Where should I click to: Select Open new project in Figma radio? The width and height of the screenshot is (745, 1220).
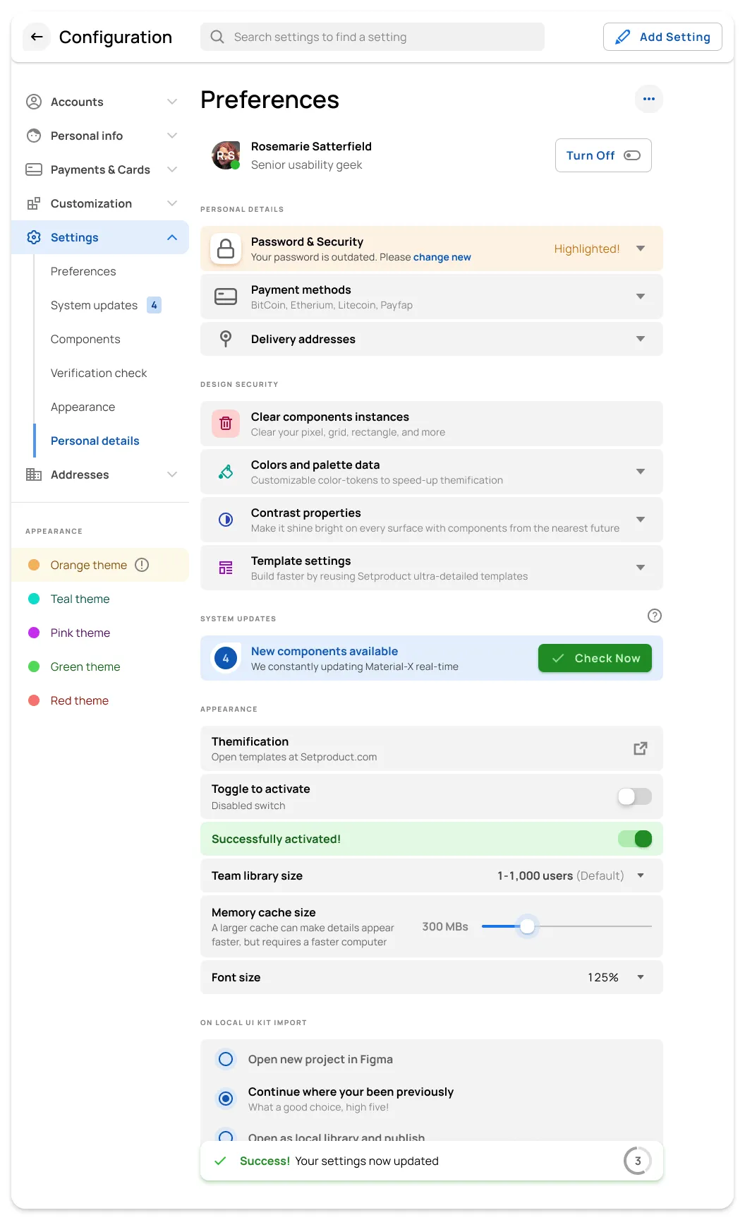(226, 1059)
